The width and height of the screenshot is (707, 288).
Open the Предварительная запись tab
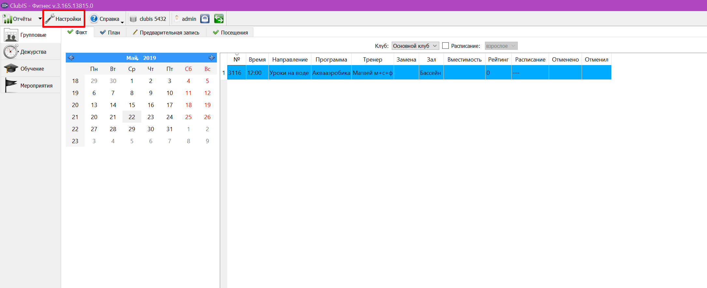[x=166, y=33]
